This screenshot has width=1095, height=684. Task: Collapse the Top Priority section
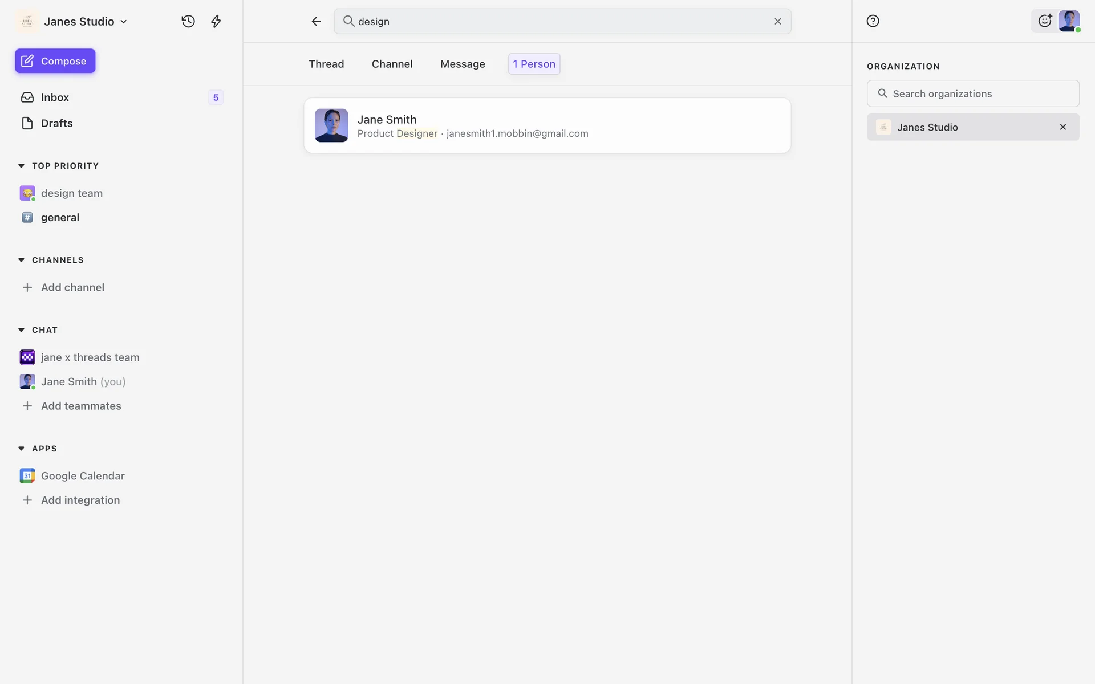[22, 166]
